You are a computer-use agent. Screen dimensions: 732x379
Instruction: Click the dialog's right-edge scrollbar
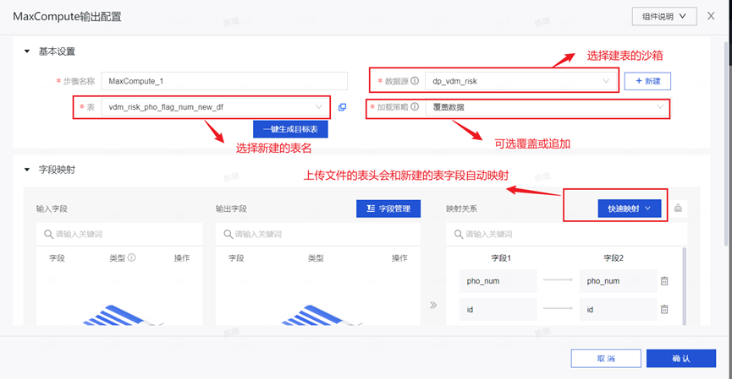pyautogui.click(x=727, y=142)
